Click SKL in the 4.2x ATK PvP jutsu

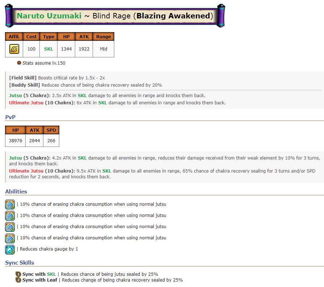[x=82, y=158]
